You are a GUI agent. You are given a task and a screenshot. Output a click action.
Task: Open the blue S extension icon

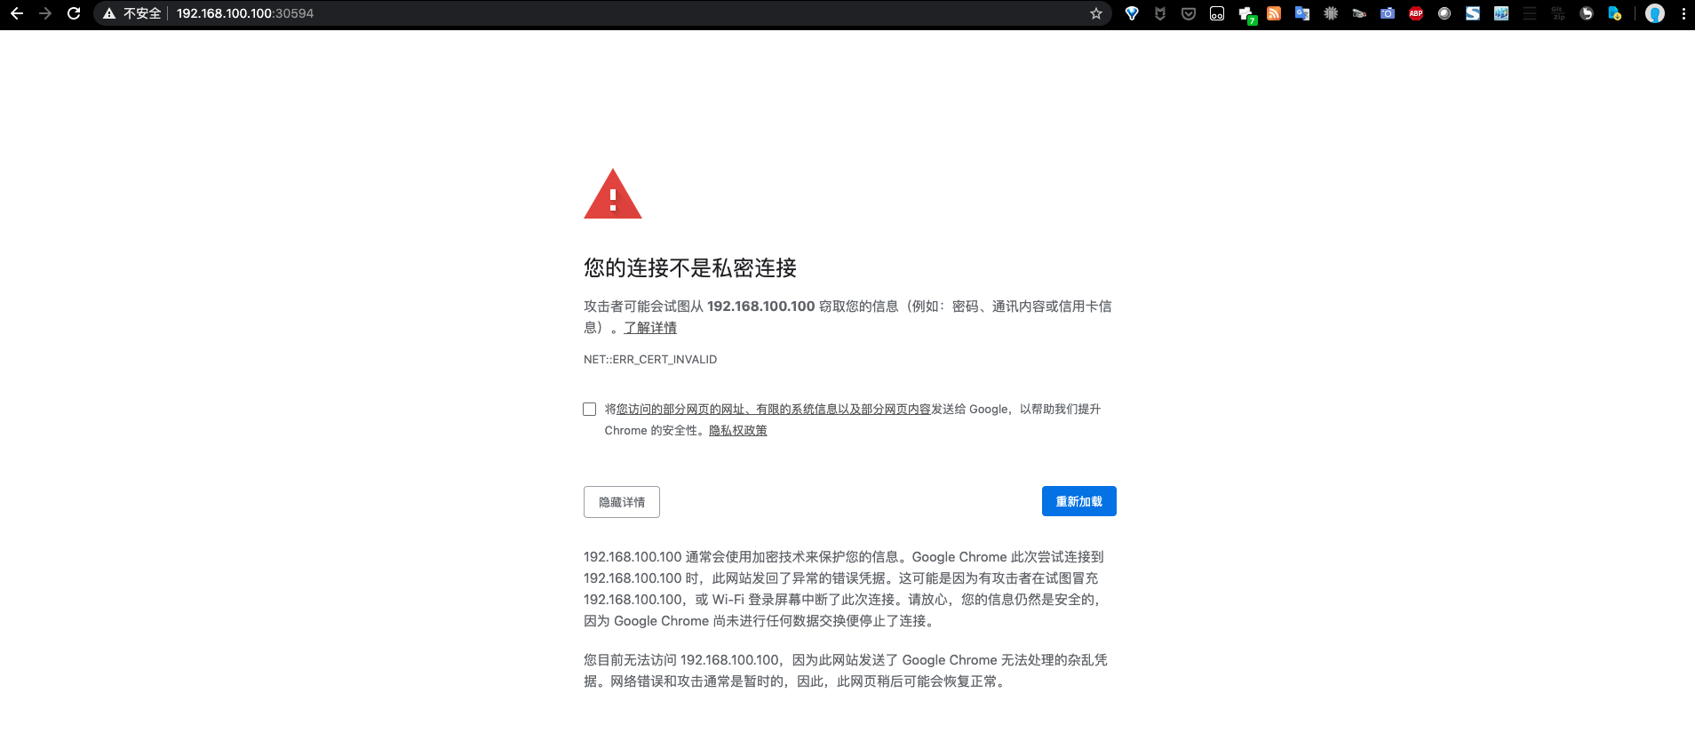1473,13
